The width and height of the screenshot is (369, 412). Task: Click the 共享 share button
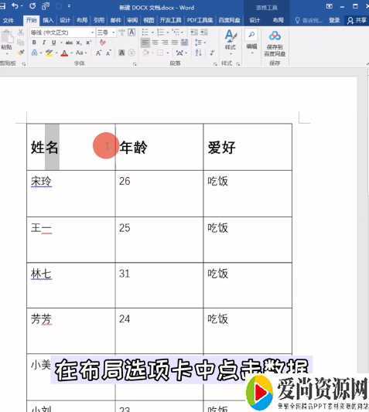coord(357,20)
